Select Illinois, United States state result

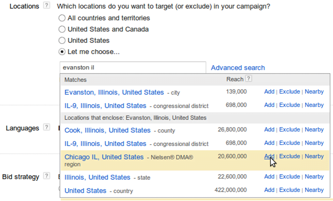[97, 177]
